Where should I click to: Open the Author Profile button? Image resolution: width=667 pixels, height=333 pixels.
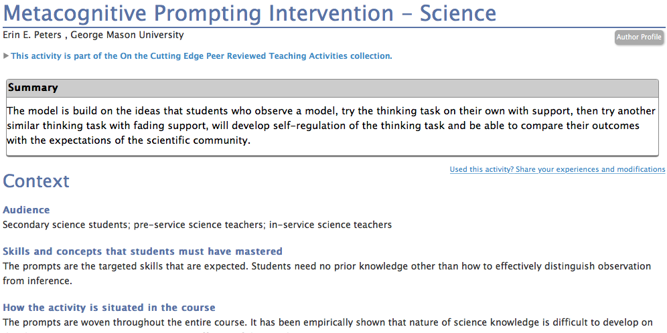coord(639,37)
